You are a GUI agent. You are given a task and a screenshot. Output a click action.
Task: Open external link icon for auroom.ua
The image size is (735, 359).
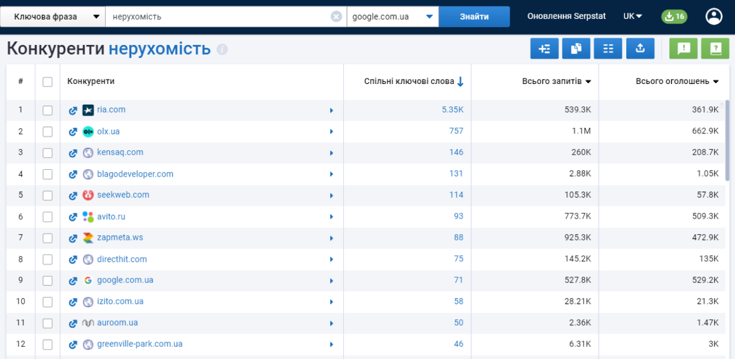click(73, 323)
